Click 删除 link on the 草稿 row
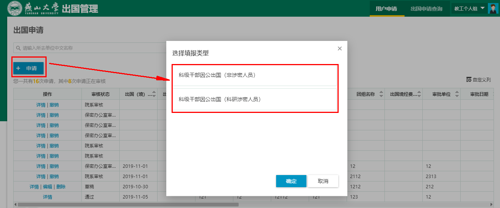Screen dimensions: 500x208 pos(61,187)
